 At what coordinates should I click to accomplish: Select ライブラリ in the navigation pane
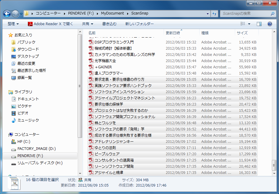(23, 92)
